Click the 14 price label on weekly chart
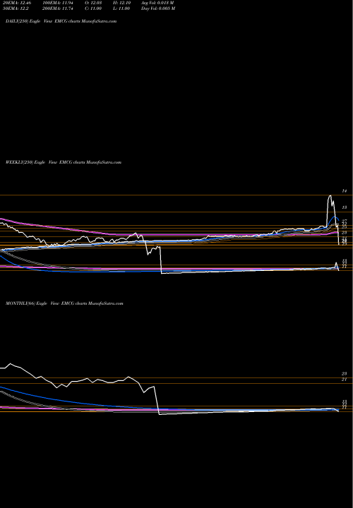Viewport: 353px width, 508px height. tap(345, 191)
